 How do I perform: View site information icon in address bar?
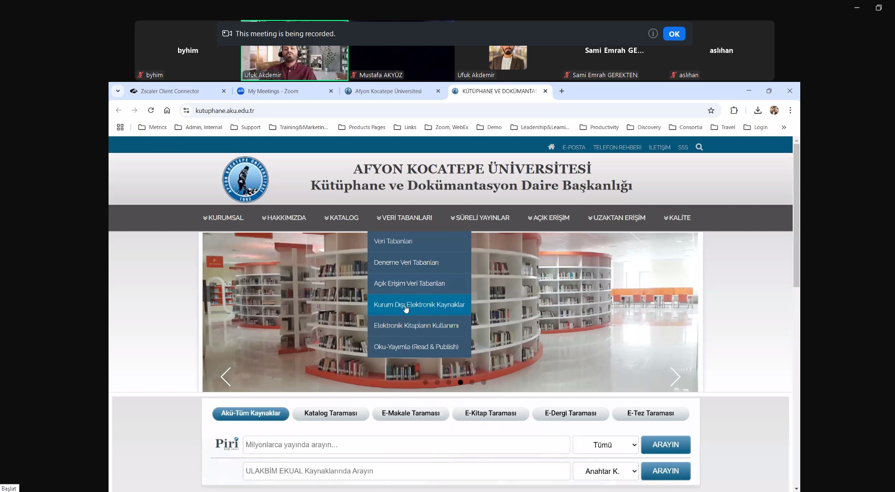coord(186,110)
